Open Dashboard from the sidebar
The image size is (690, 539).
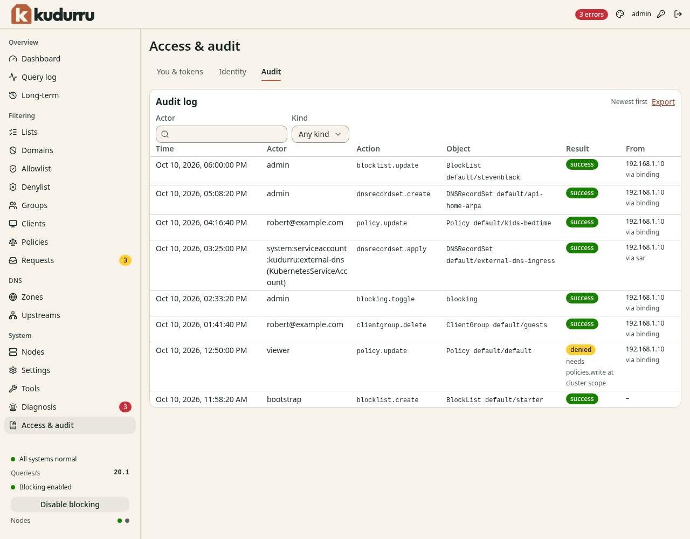tap(70, 59)
